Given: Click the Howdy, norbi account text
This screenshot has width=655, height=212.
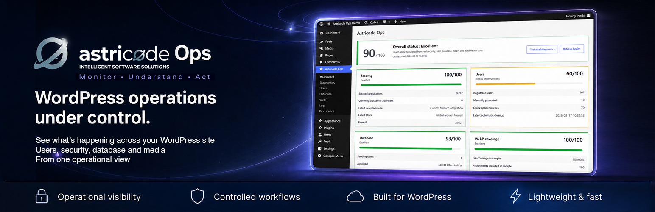Looking at the screenshot, I should (x=575, y=16).
